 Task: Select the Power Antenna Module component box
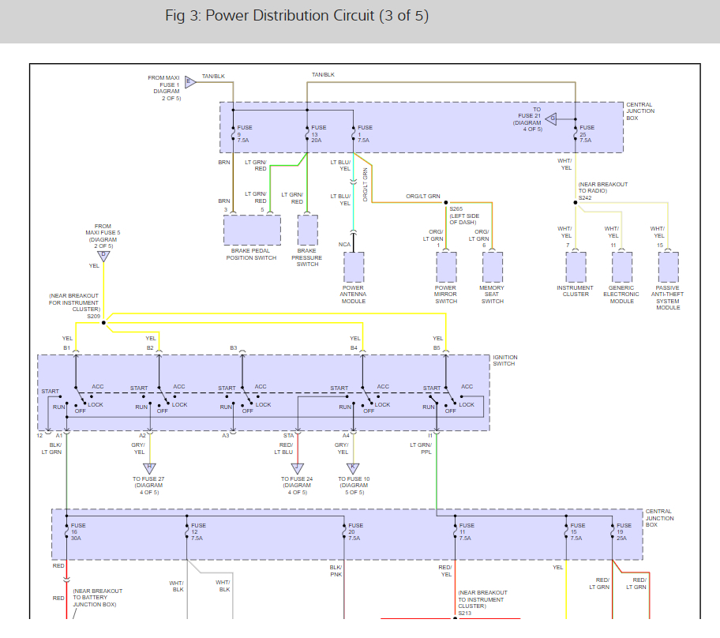pos(354,267)
